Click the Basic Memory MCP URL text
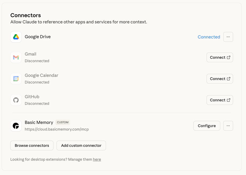 (57, 129)
